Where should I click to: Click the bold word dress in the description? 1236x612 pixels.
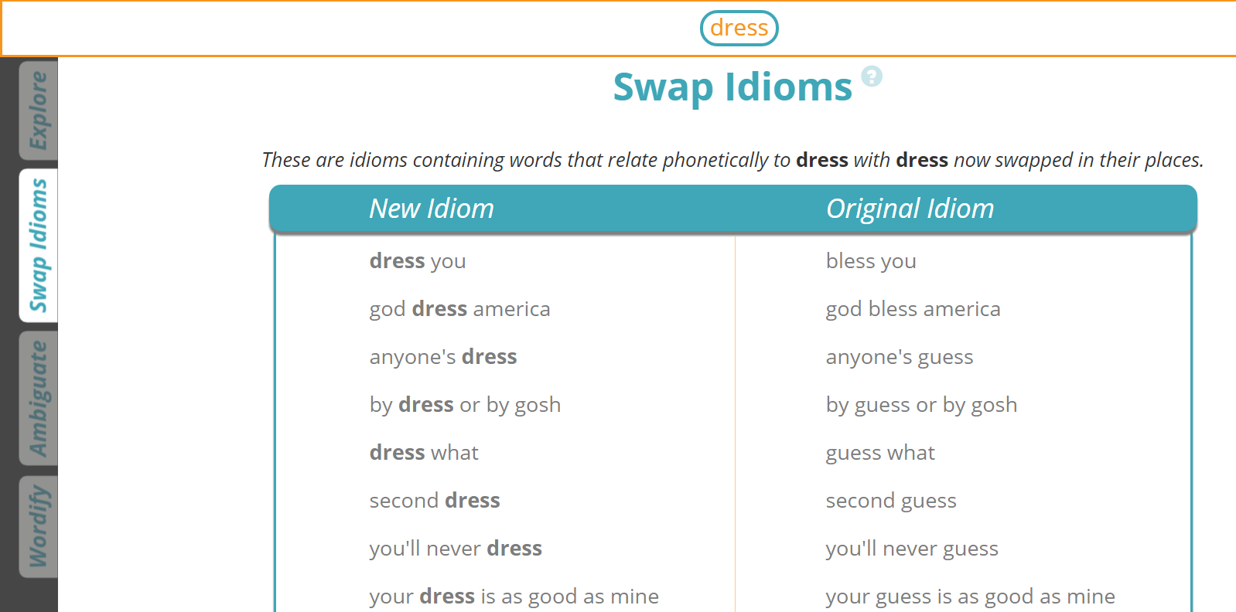click(x=822, y=160)
